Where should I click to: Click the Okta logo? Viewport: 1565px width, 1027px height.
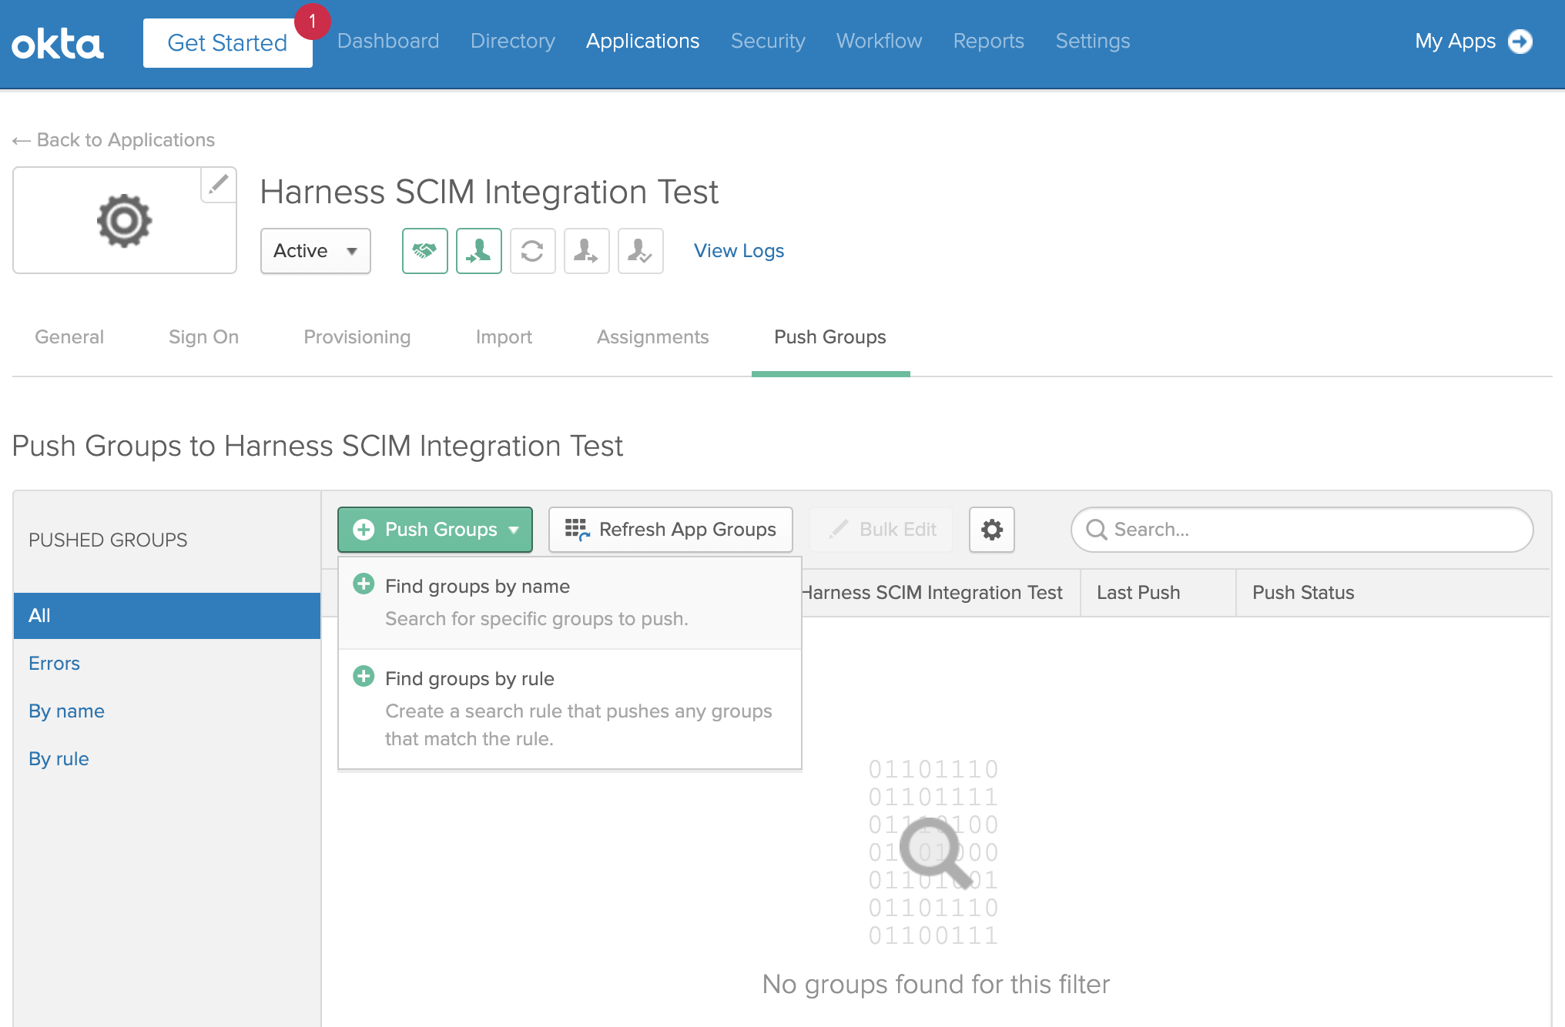click(x=58, y=44)
